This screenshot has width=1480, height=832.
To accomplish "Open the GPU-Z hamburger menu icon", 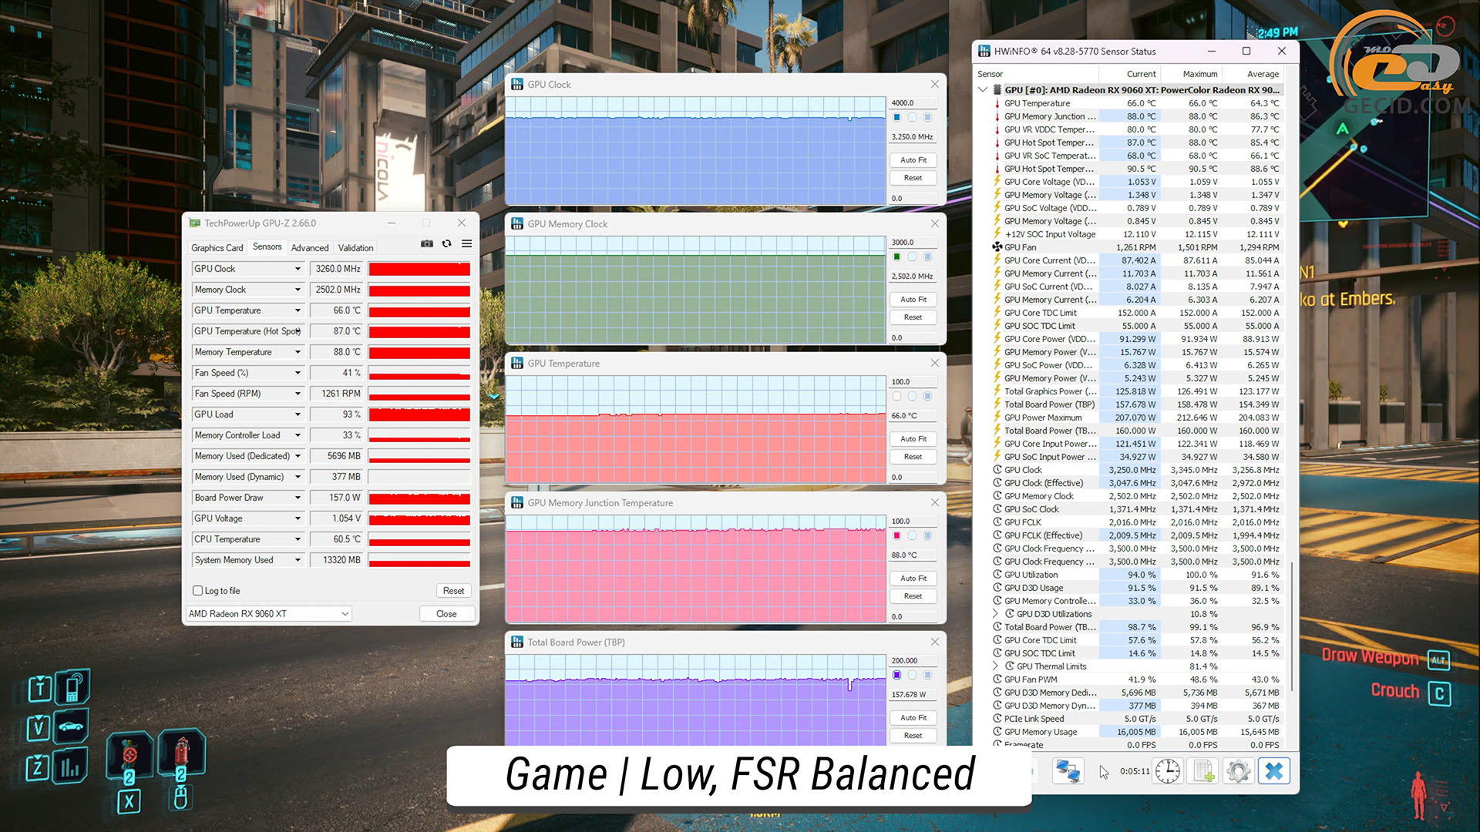I will (466, 243).
